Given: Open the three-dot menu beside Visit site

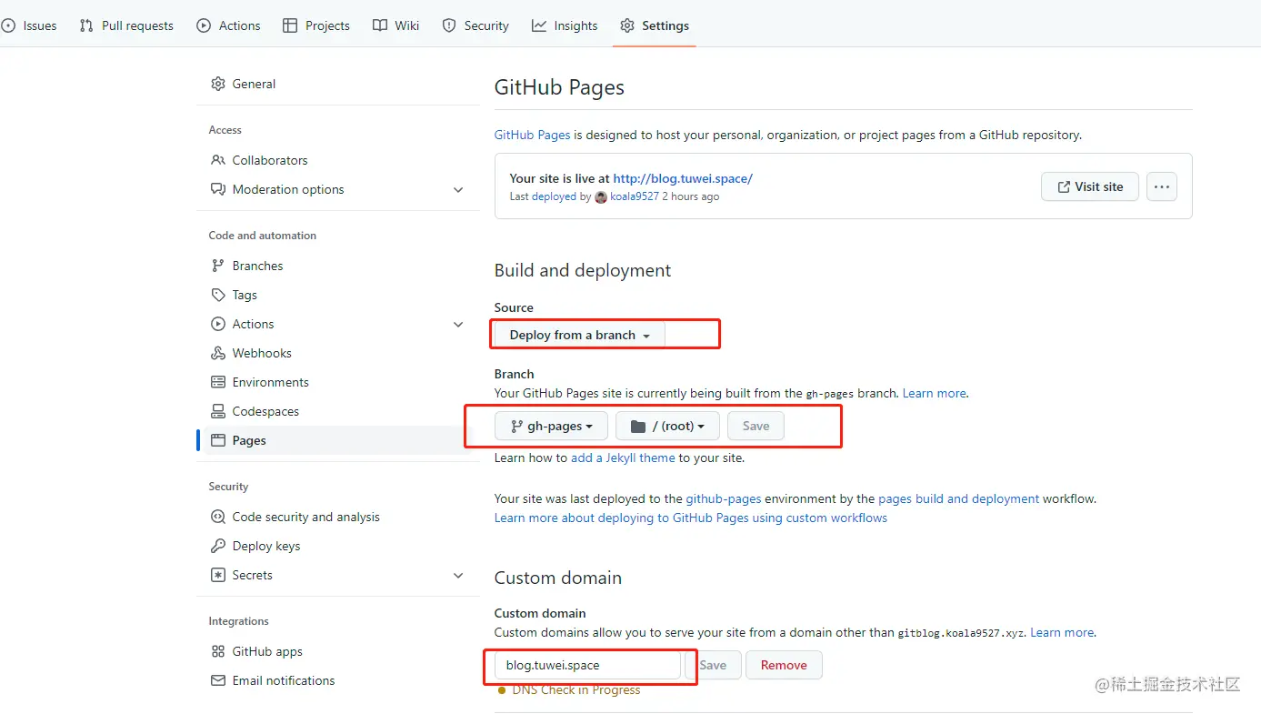Looking at the screenshot, I should (1161, 186).
